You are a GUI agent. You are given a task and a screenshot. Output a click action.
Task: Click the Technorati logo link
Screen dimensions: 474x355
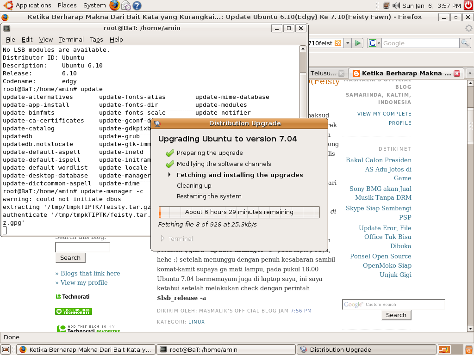[73, 297]
